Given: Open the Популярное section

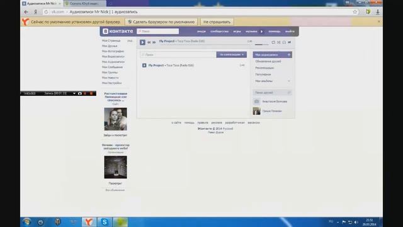Looking at the screenshot, I should click(x=263, y=74).
